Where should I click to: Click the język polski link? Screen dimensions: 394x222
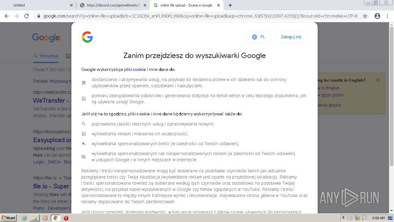point(331,95)
